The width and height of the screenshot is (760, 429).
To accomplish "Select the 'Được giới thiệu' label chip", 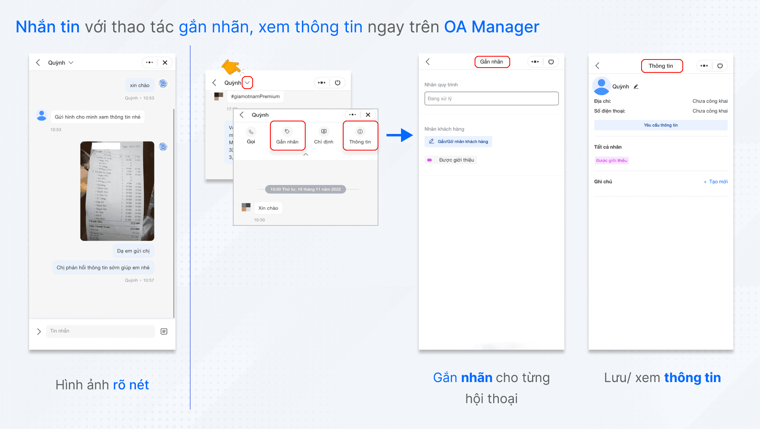I will (451, 160).
